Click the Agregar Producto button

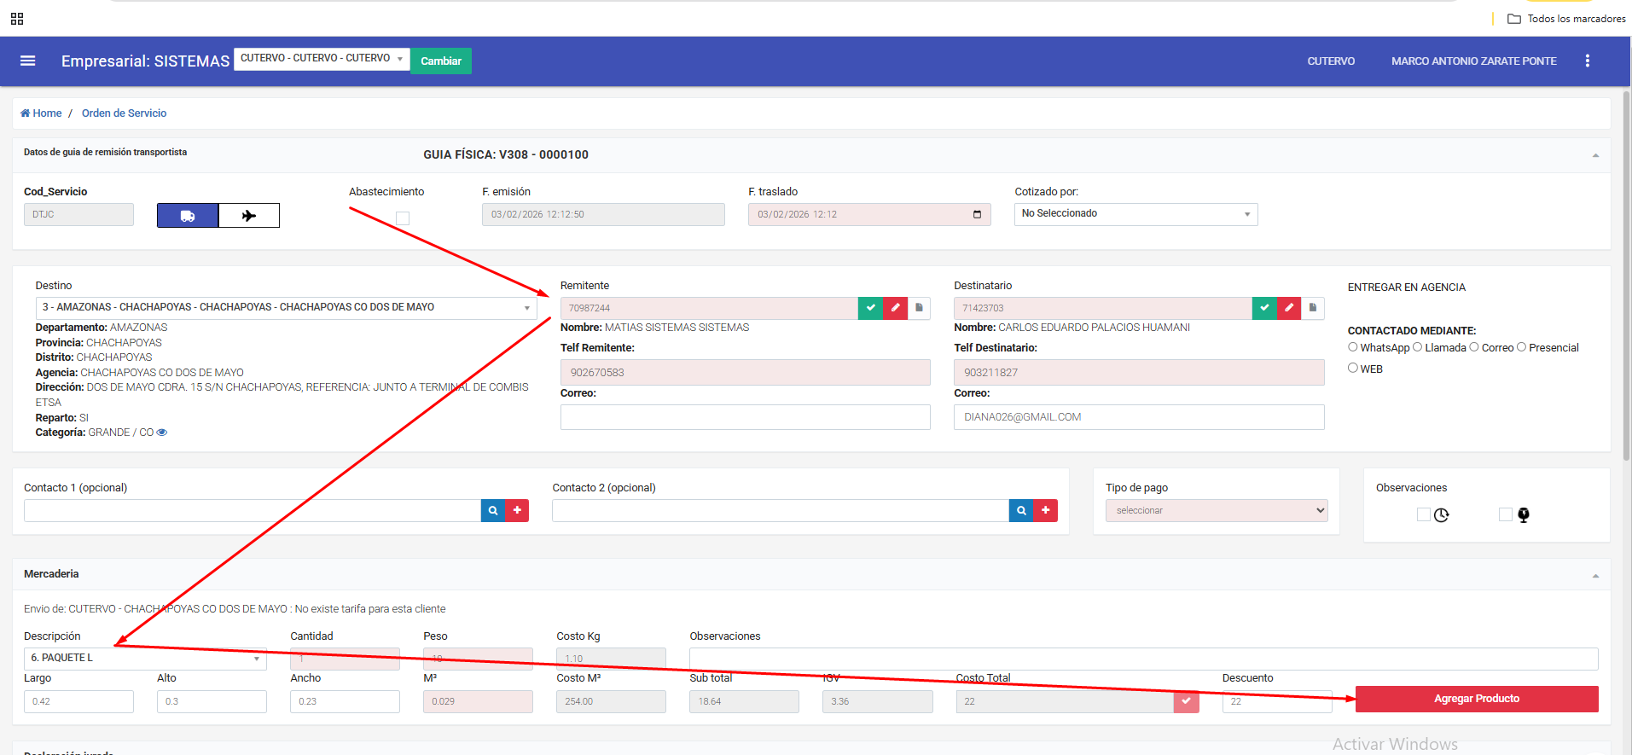(1476, 699)
